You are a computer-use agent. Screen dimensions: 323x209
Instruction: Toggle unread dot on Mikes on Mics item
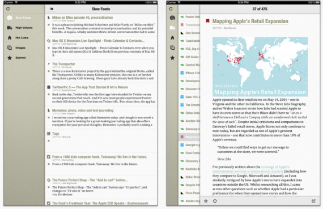tap(49, 25)
